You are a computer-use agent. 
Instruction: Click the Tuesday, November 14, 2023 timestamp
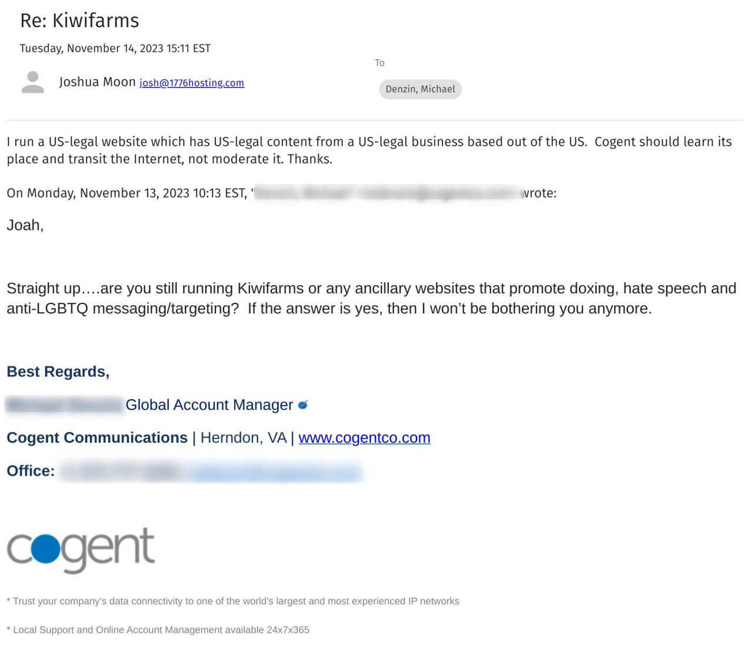click(x=115, y=48)
